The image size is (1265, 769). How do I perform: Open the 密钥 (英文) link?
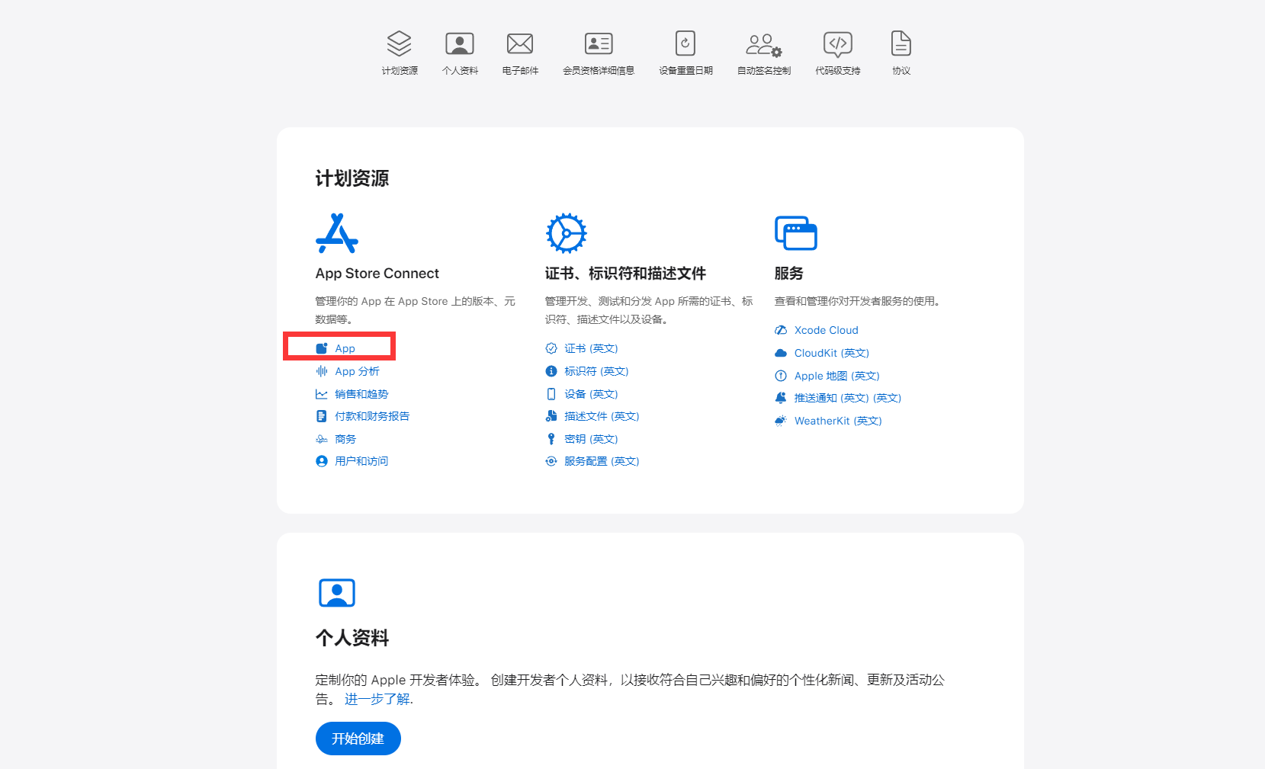pyautogui.click(x=591, y=439)
